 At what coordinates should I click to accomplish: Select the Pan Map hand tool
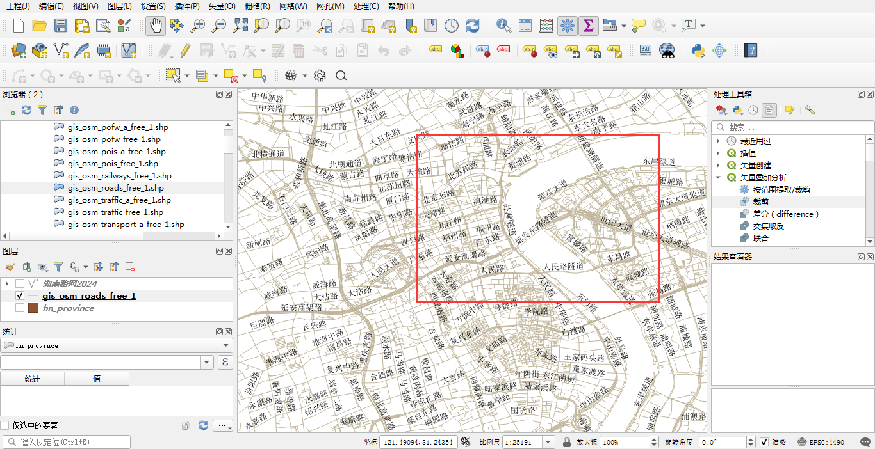click(156, 26)
